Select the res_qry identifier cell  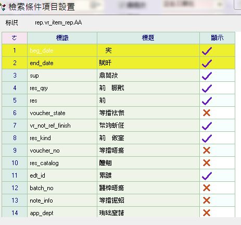pyautogui.click(x=62, y=88)
